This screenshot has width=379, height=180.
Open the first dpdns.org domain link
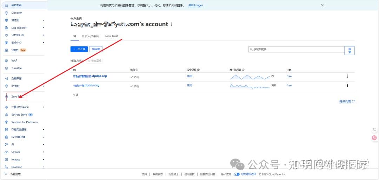pyautogui.click(x=90, y=76)
